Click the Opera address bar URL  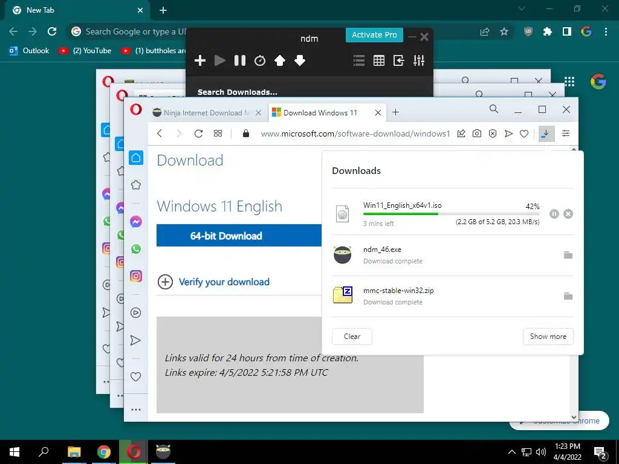coord(355,134)
